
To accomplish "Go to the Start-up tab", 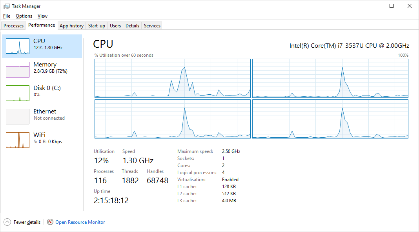I will tap(97, 26).
